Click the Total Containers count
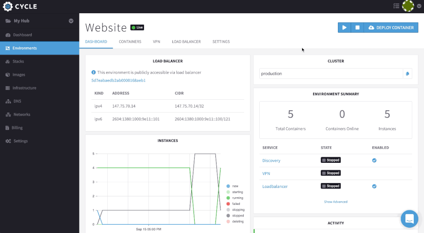Screen dimensions: 424x233 pos(291,114)
